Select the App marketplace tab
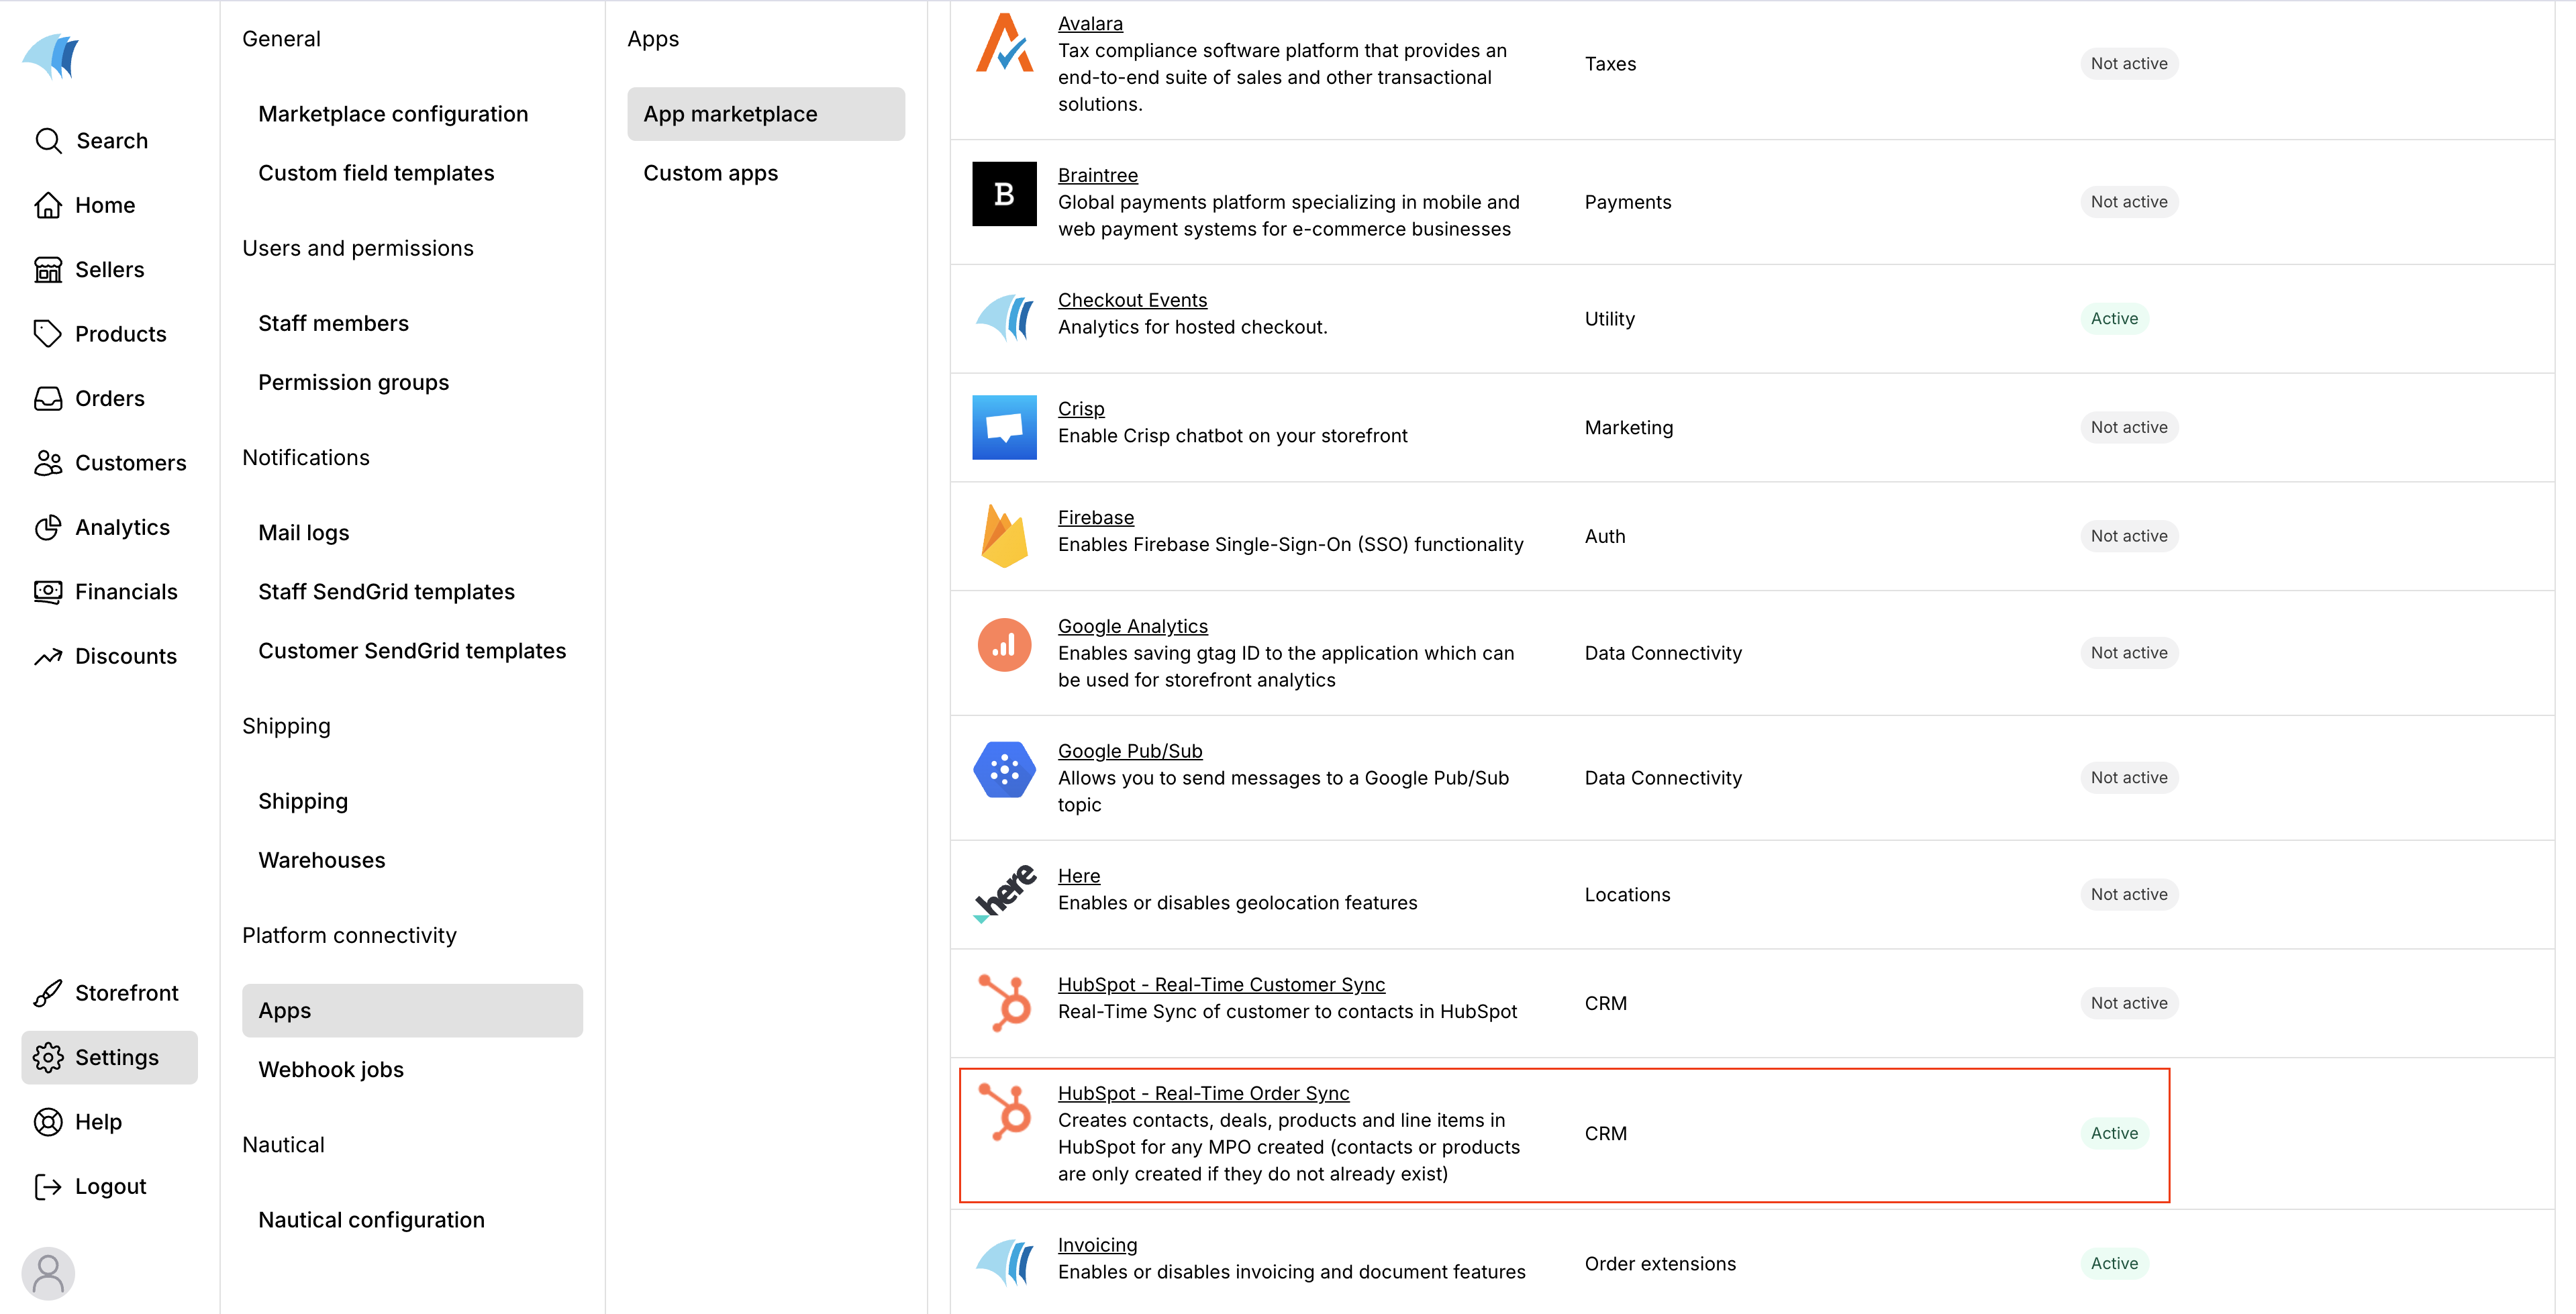Viewport: 2576px width, 1314px height. pos(766,114)
